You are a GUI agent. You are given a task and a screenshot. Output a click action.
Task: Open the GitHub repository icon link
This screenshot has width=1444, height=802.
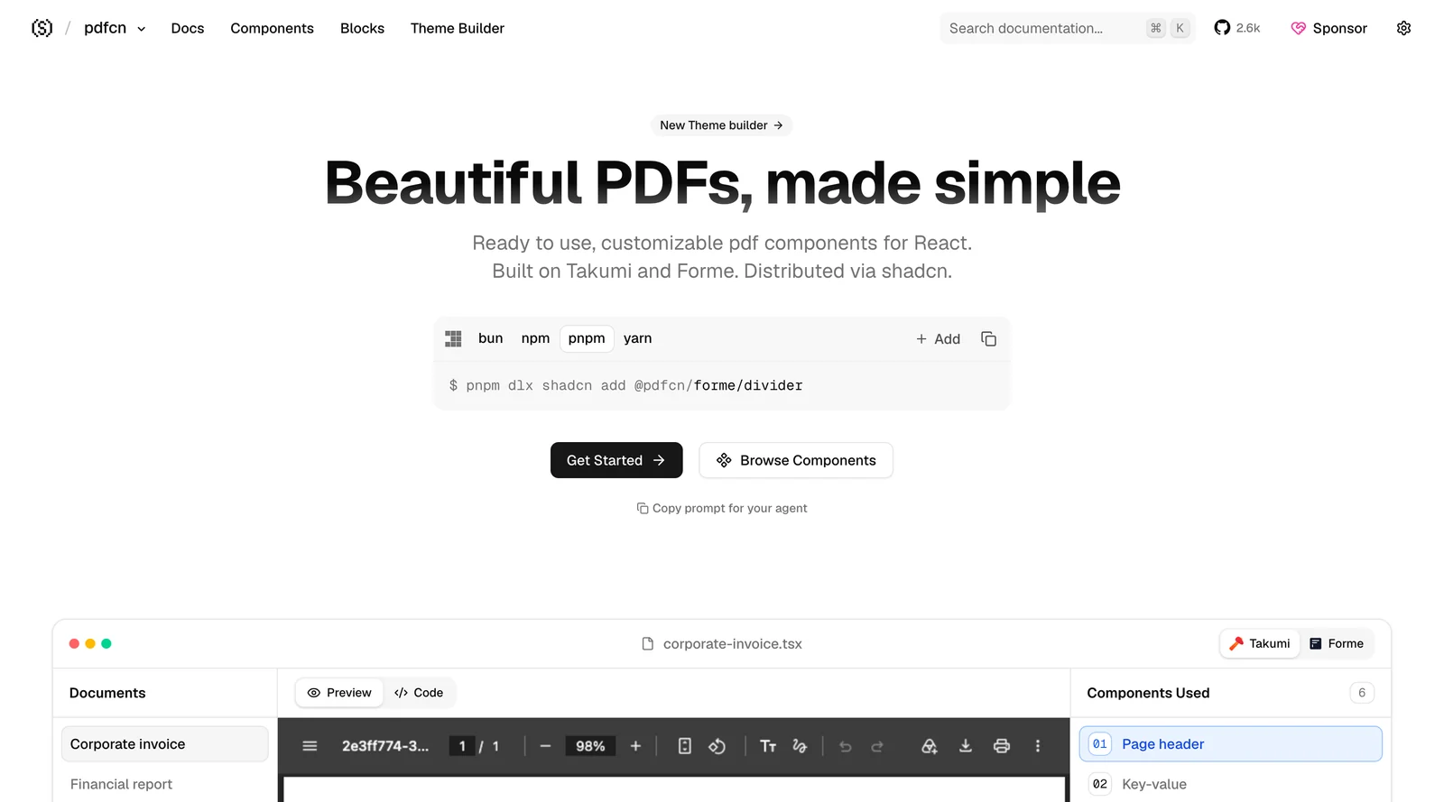click(x=1222, y=28)
